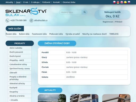Click the Přihlásit link
Viewport: 136px width, 102px height.
pos(118,22)
